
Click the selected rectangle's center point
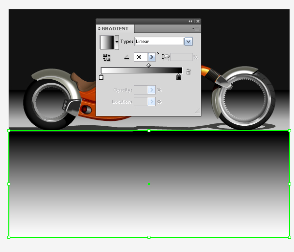(149, 184)
